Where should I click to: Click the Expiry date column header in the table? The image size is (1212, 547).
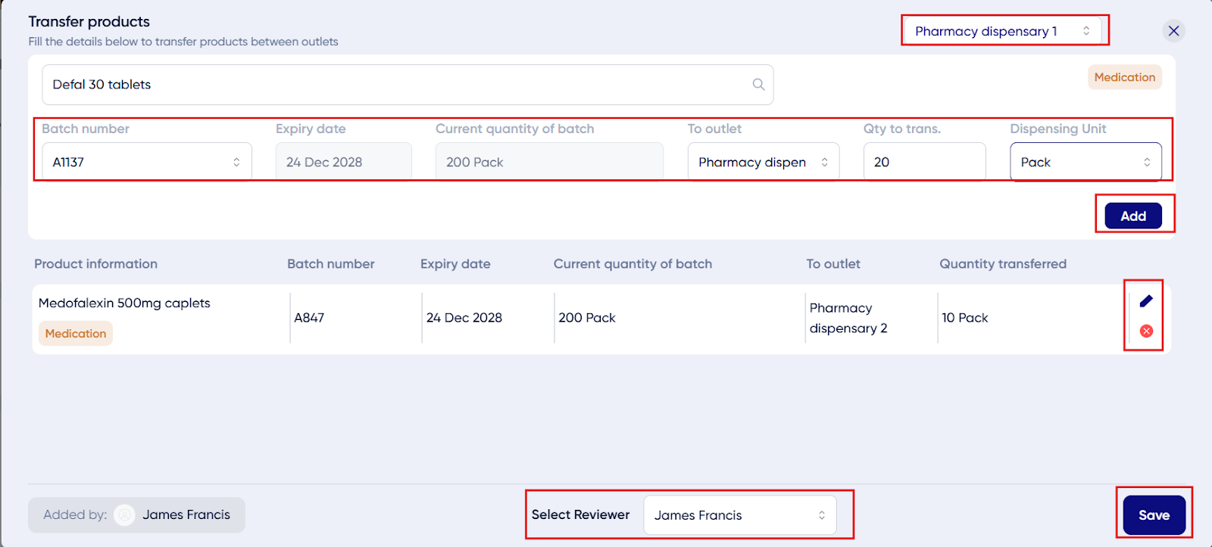pos(455,264)
